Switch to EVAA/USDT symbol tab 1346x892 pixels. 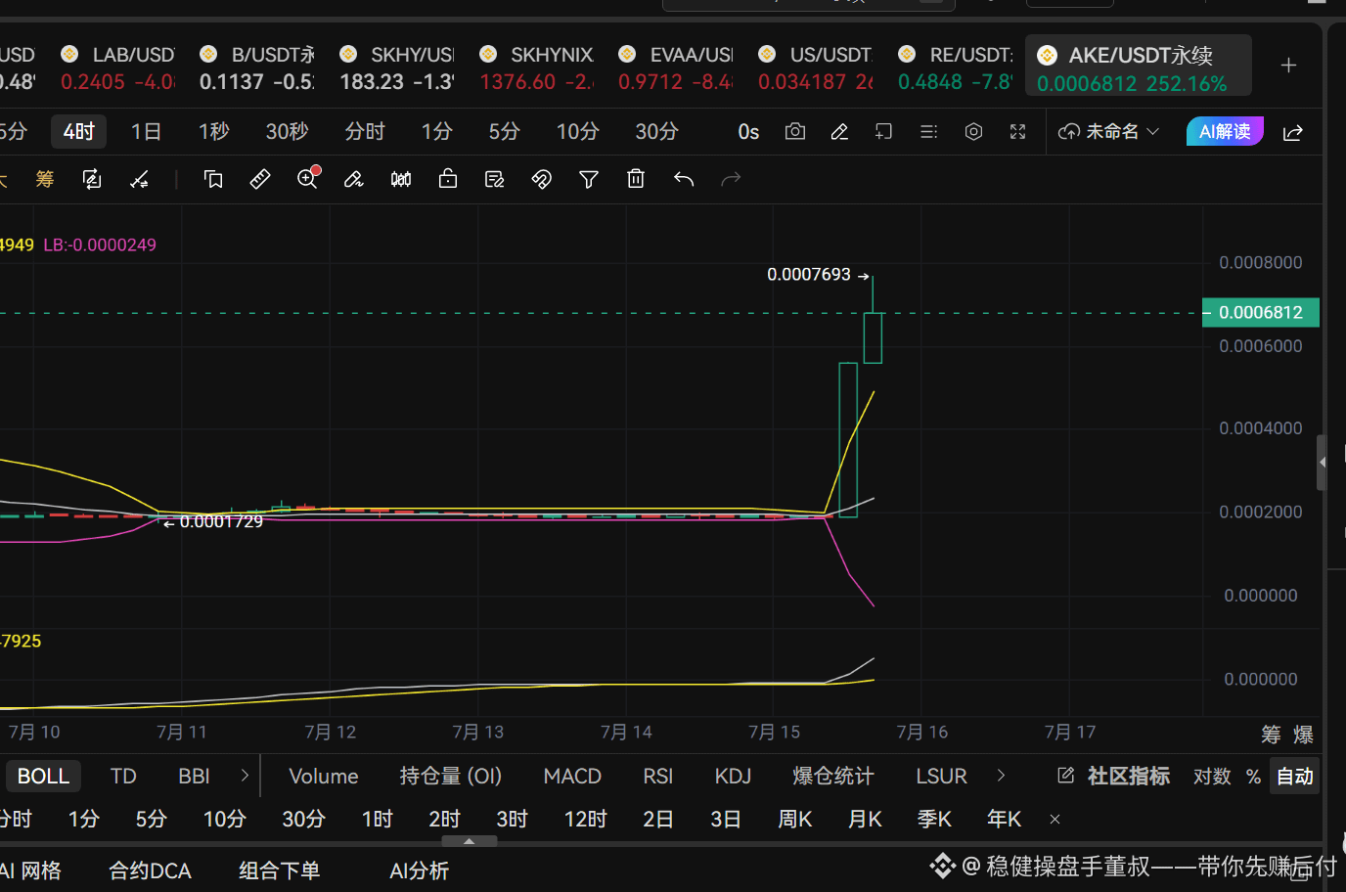[676, 67]
